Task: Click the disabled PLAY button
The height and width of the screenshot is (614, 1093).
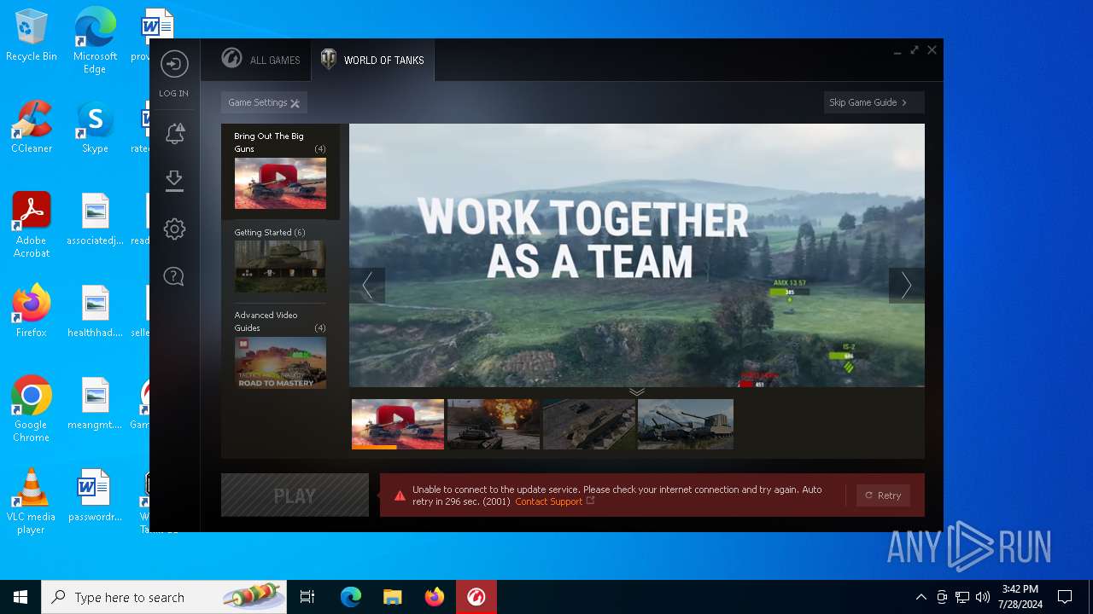Action: (295, 495)
